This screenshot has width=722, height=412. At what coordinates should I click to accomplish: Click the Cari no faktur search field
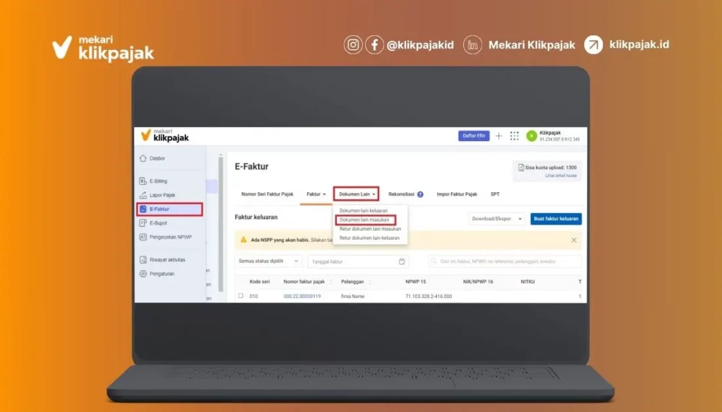click(505, 261)
